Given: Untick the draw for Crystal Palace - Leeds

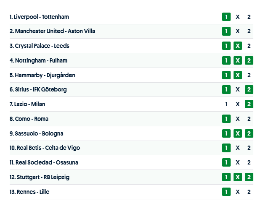Looking at the screenshot, I should 238,46.
